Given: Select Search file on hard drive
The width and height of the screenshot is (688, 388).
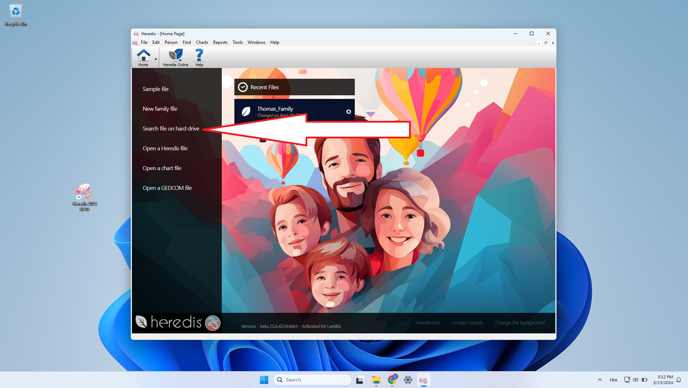Looking at the screenshot, I should coord(171,128).
